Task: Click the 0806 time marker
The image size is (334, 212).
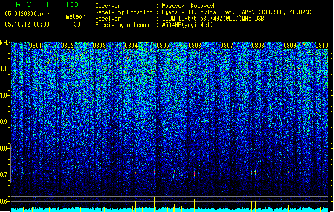Action: 195,46
